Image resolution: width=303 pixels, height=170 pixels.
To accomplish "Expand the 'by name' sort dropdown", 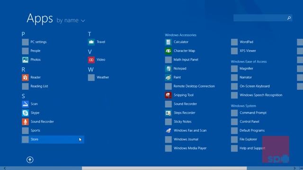I will click(x=71, y=20).
